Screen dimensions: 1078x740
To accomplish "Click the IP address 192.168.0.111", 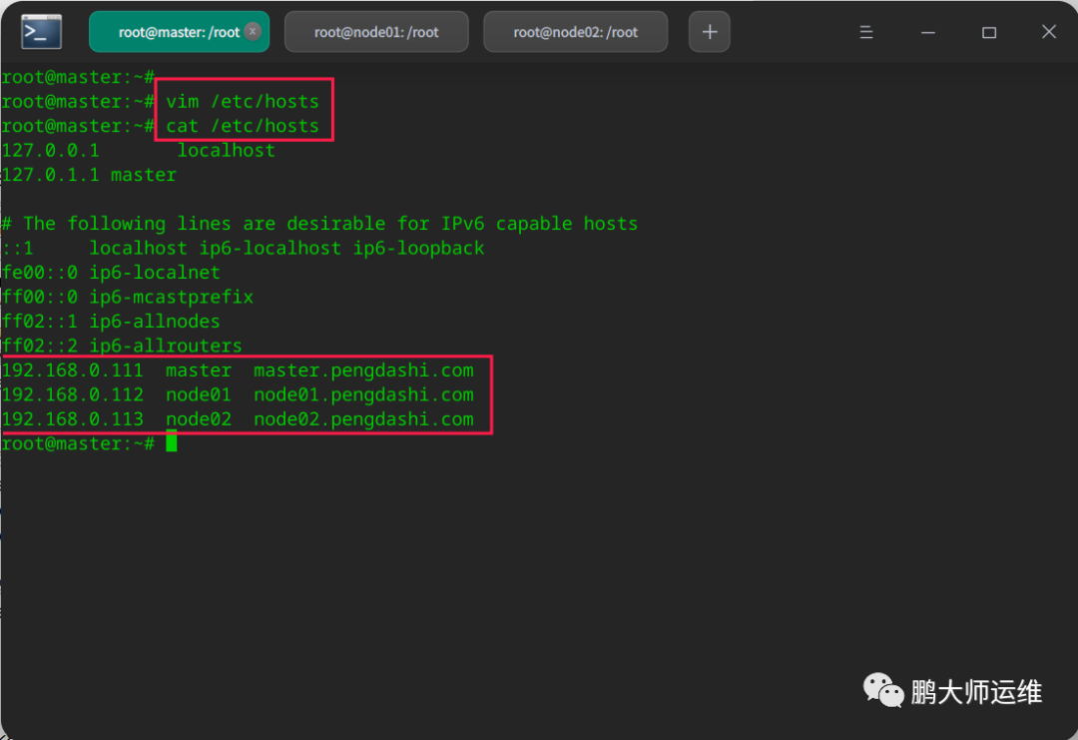I will click(x=72, y=370).
